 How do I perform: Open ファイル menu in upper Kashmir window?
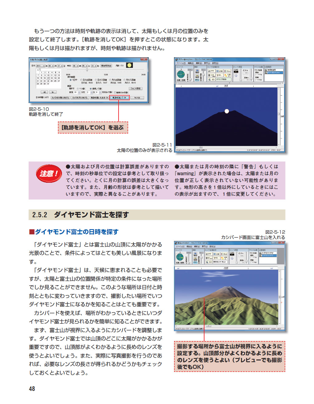pos(181,63)
